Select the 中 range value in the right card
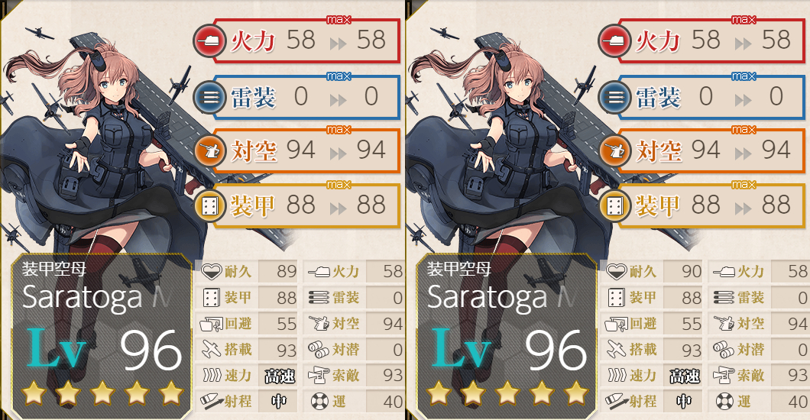The width and height of the screenshot is (810, 420). click(684, 402)
